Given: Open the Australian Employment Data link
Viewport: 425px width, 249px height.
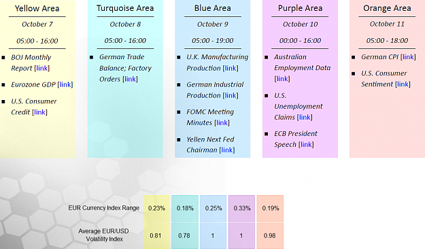Looking at the screenshot, I should pos(282,79).
